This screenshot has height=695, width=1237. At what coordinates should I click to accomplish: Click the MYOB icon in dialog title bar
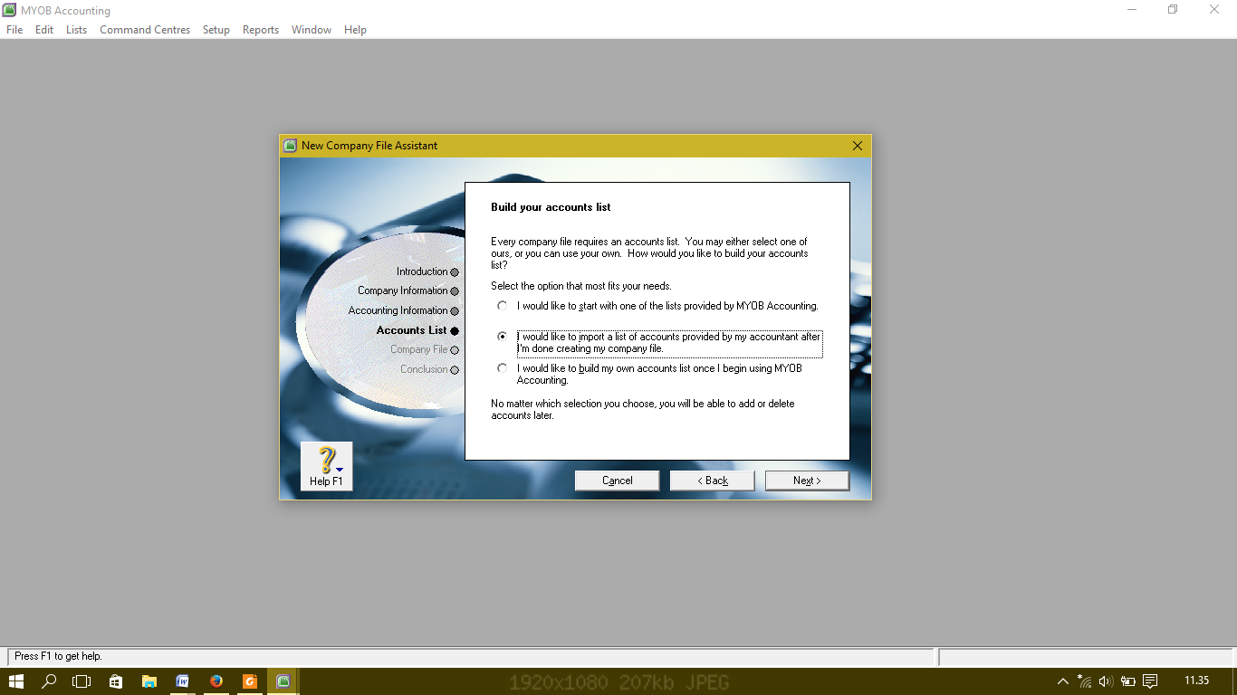(290, 146)
